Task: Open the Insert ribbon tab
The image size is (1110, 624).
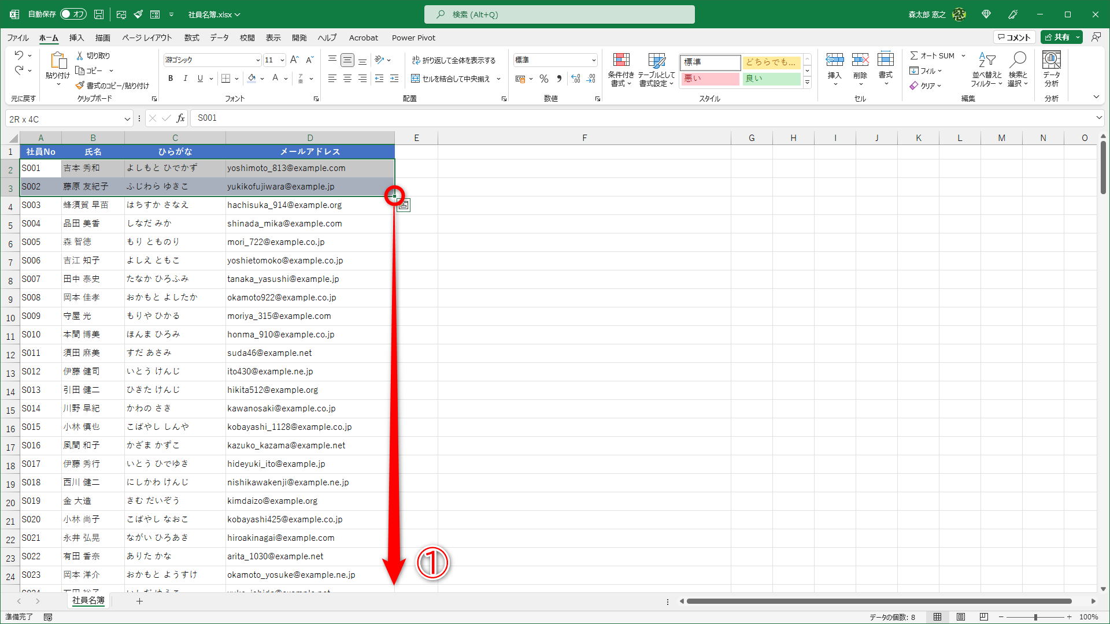Action: [x=76, y=38]
